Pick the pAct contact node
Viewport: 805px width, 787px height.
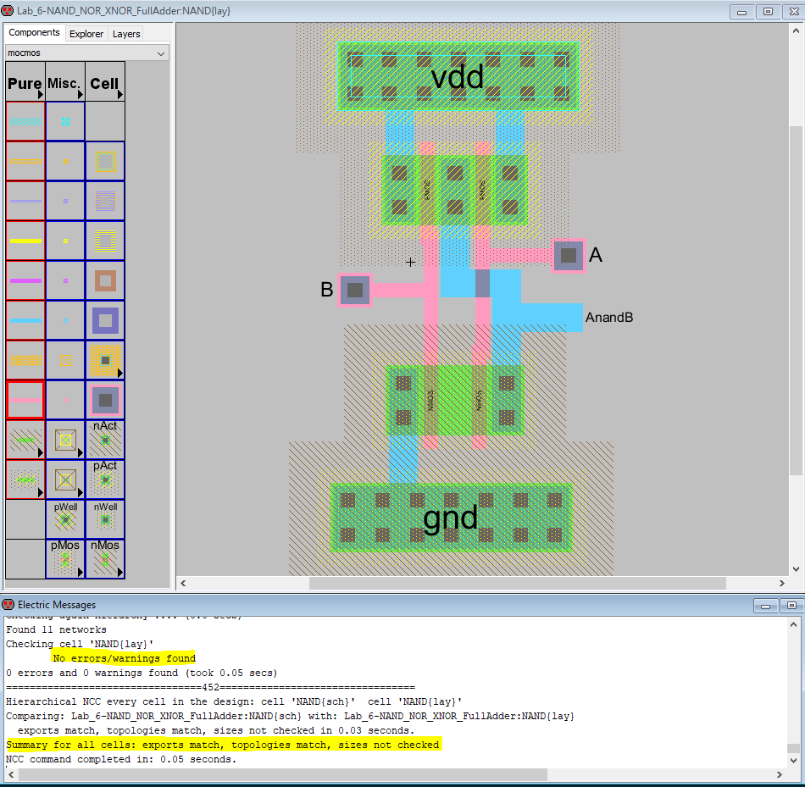(105, 479)
